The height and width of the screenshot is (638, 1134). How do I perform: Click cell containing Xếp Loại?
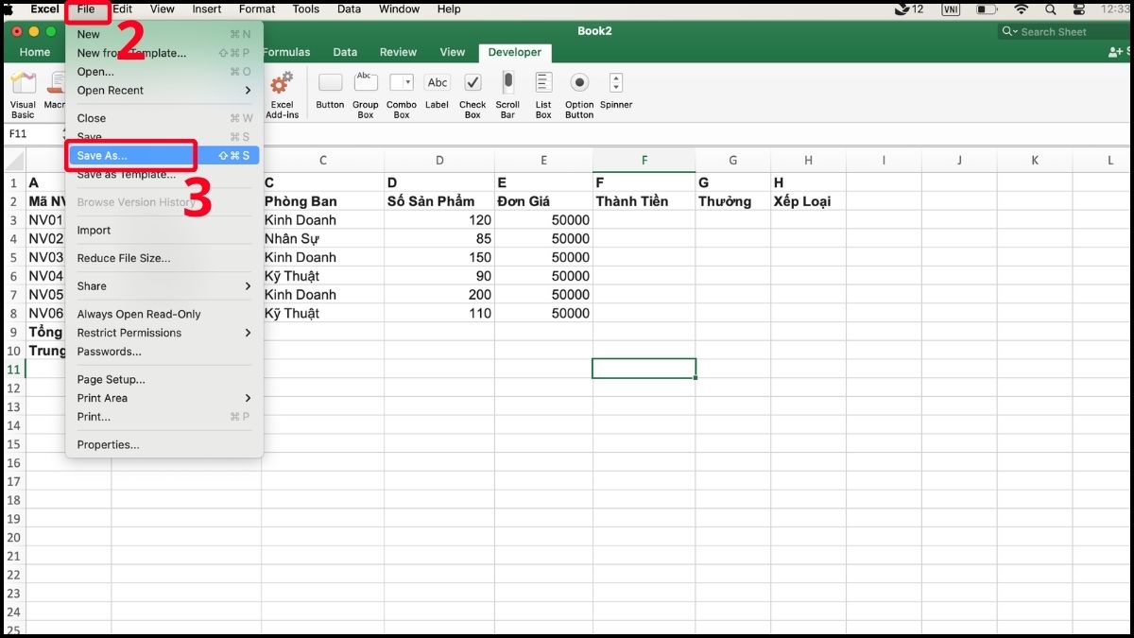pos(808,201)
